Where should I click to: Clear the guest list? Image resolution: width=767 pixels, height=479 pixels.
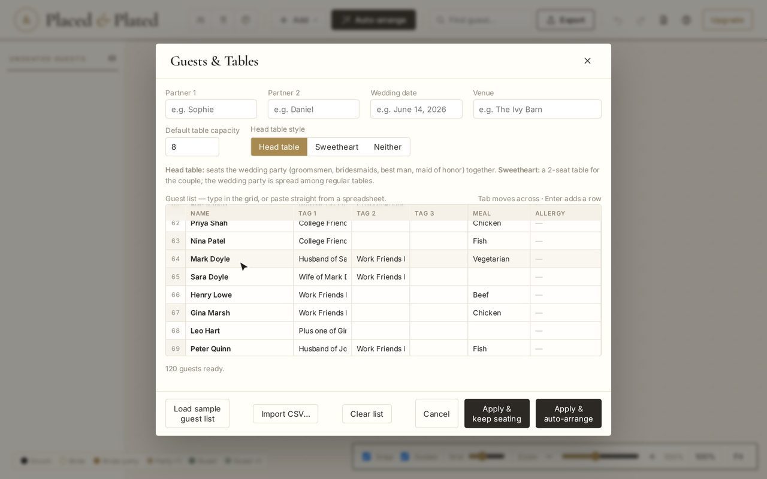click(x=367, y=414)
